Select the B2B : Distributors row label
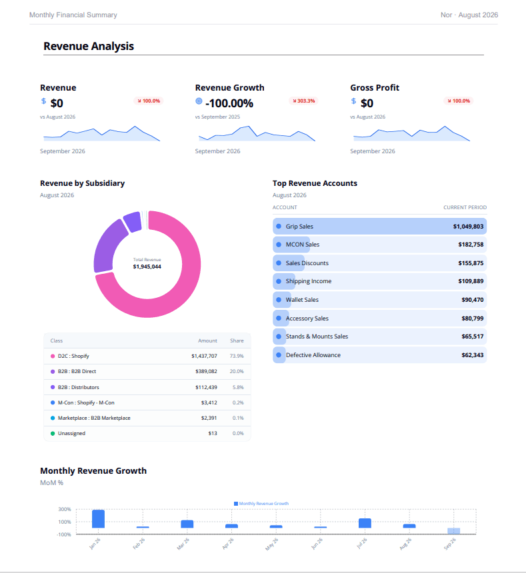Image resolution: width=526 pixels, height=573 pixels. point(78,387)
